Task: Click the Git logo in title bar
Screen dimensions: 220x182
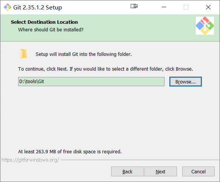Action: point(8,7)
